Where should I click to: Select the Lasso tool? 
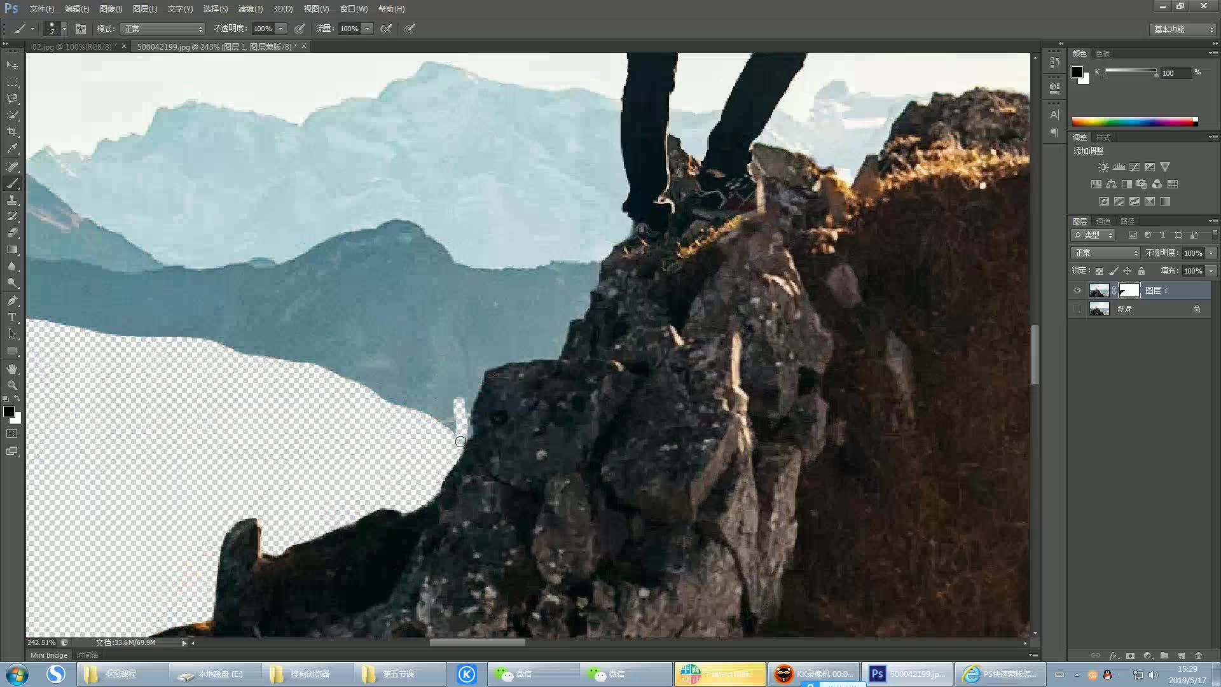pos(12,99)
